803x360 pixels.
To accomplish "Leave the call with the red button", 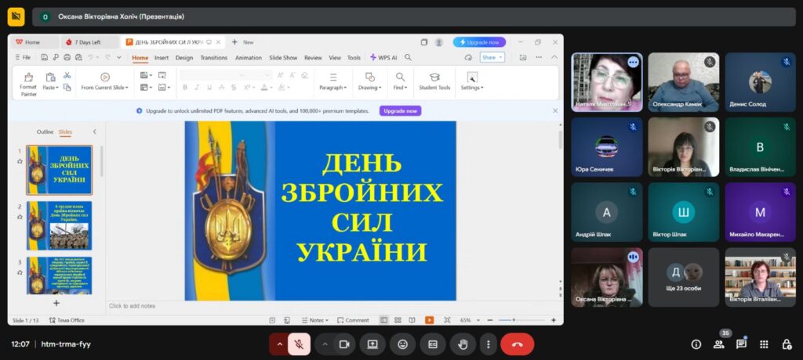I will click(x=517, y=344).
